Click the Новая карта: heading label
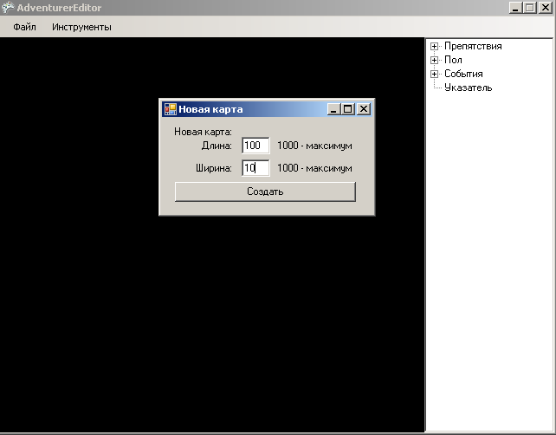Screen dimensions: 556x435 pos(203,132)
